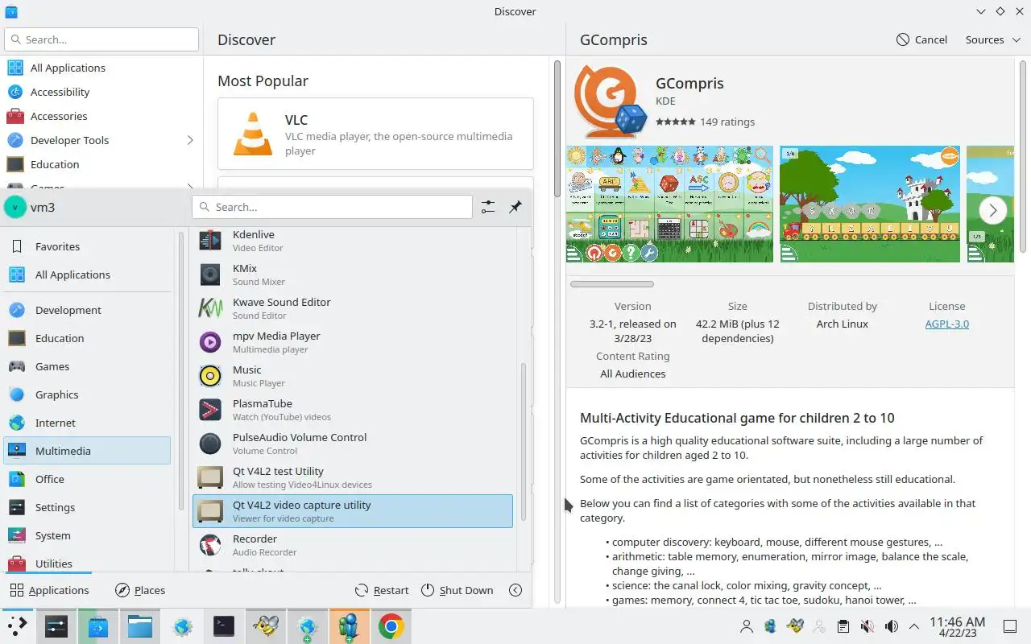This screenshot has height=644, width=1031.
Task: Switch to Discover in taskbar
Action: [98, 626]
